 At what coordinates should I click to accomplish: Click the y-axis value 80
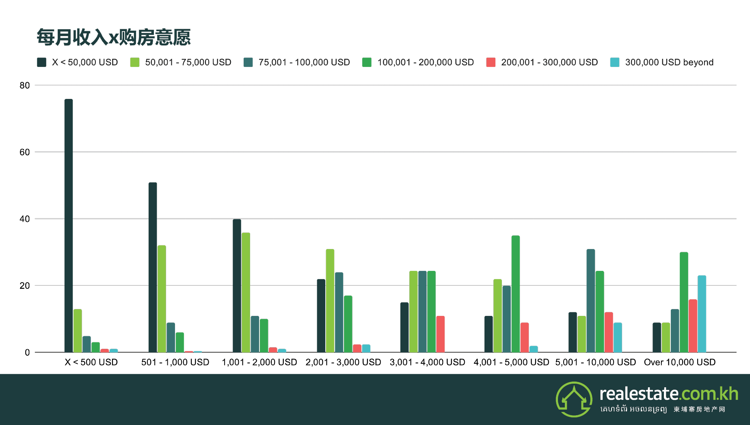point(25,85)
